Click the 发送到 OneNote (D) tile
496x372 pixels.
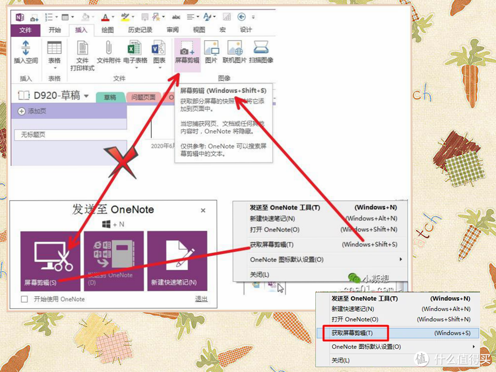(x=113, y=261)
